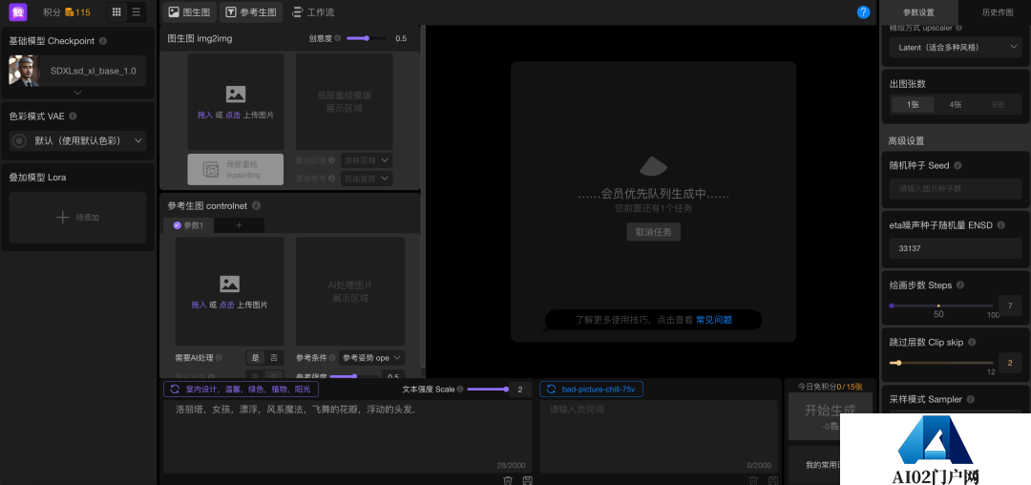
Task: Choose 4张 output image count
Action: [956, 104]
